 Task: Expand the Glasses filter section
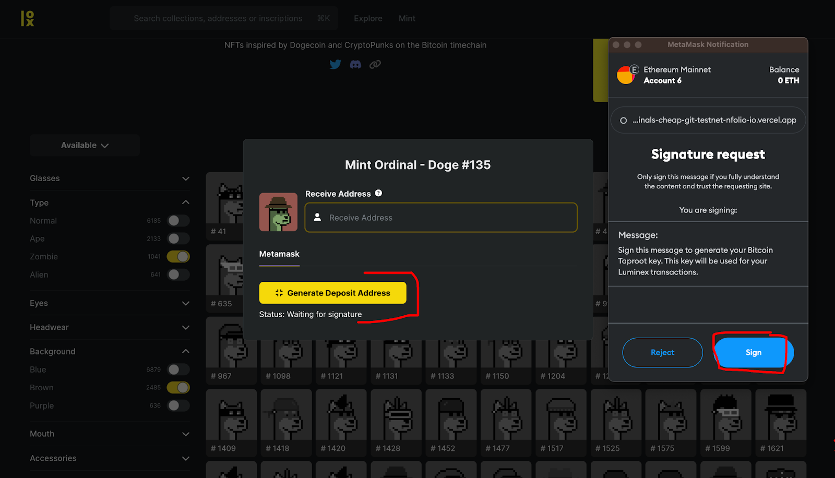(110, 178)
